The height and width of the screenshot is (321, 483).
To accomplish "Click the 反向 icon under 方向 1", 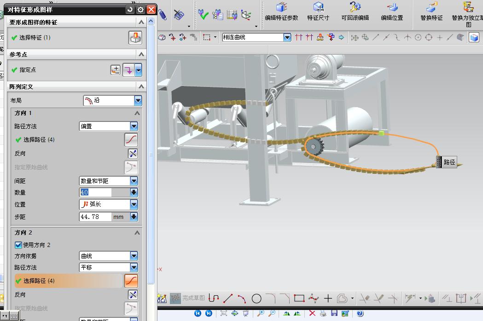I will click(133, 154).
